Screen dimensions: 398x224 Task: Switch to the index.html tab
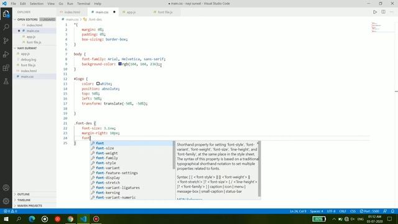click(72, 12)
